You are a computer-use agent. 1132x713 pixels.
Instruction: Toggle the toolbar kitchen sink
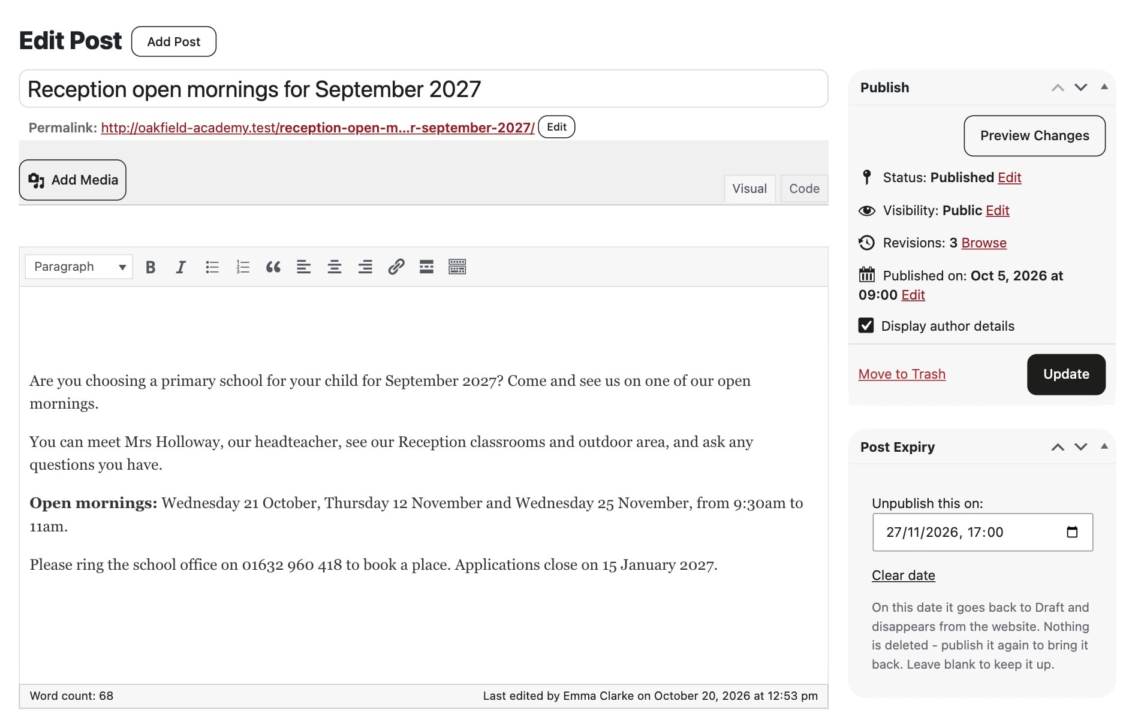(457, 267)
